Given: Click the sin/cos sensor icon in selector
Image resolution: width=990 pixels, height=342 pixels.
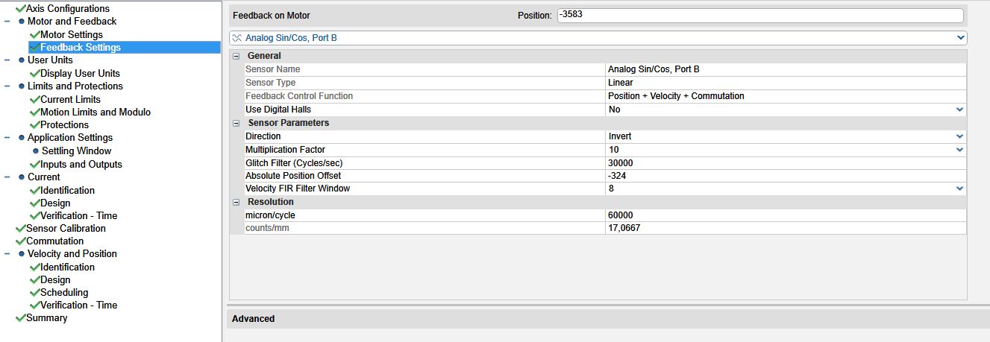Looking at the screenshot, I should (237, 37).
